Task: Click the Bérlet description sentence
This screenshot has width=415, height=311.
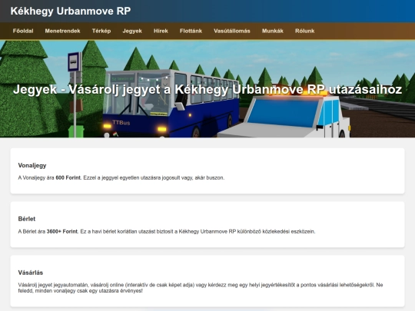Action: (x=167, y=231)
